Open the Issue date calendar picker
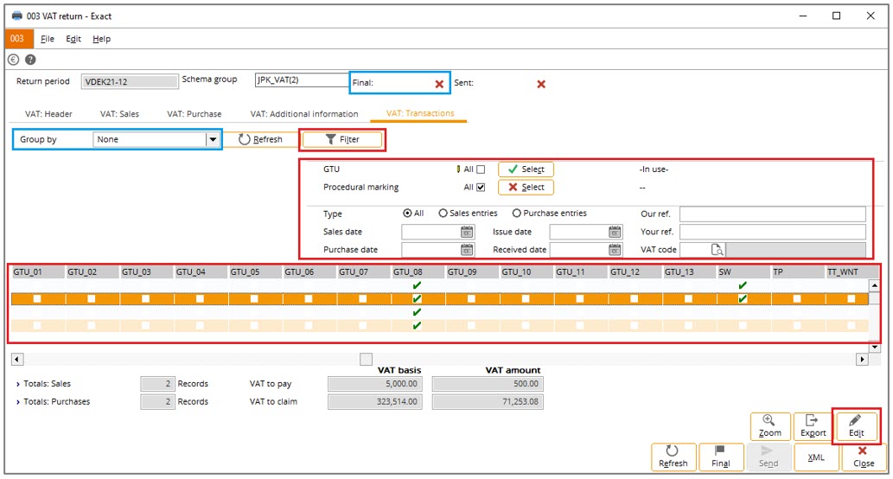Screen dimensions: 893x479 point(615,232)
